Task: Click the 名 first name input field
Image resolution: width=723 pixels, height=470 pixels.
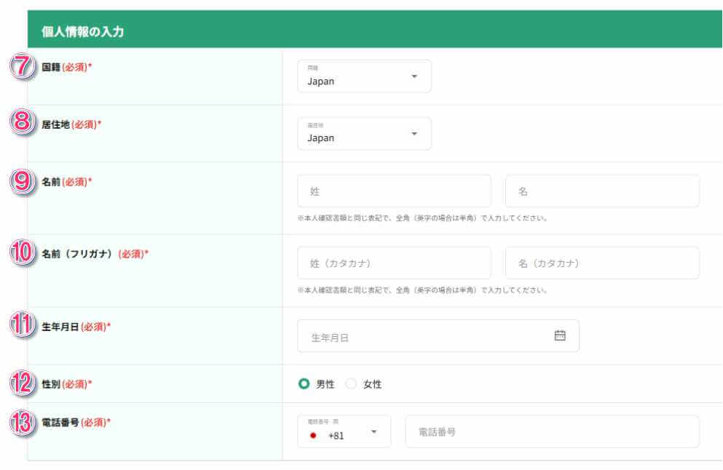Action: [601, 190]
